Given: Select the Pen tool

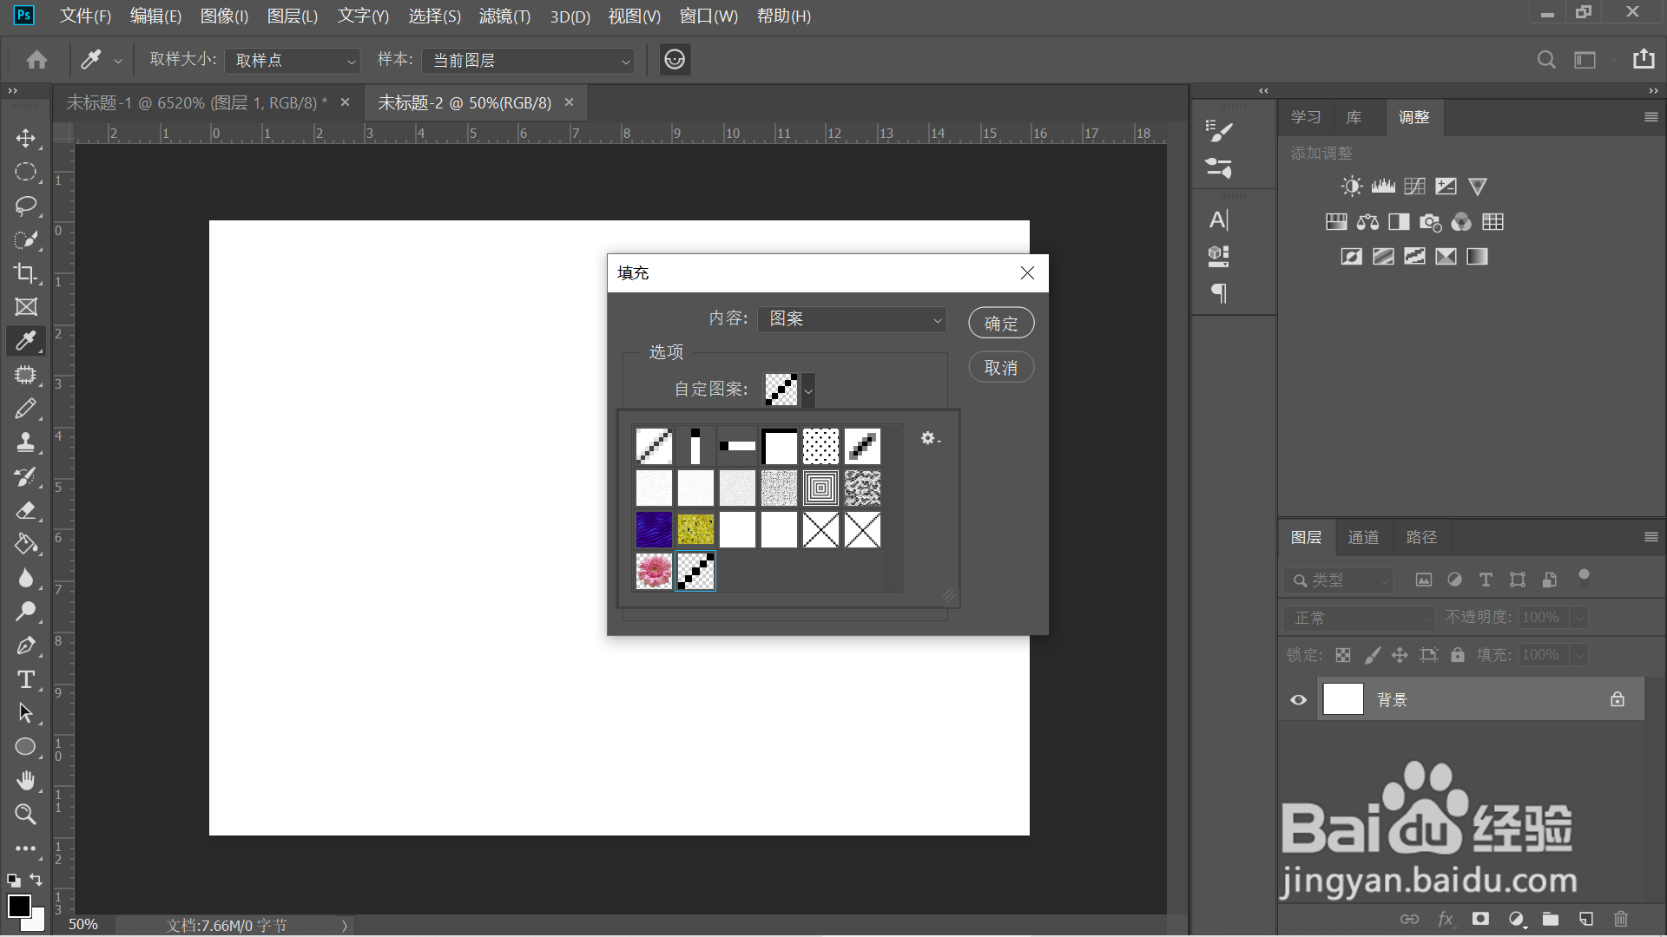Looking at the screenshot, I should click(26, 645).
